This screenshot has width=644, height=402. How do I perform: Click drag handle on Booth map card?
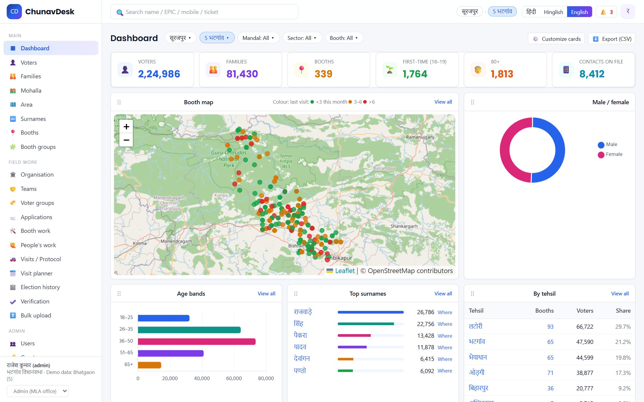click(119, 102)
